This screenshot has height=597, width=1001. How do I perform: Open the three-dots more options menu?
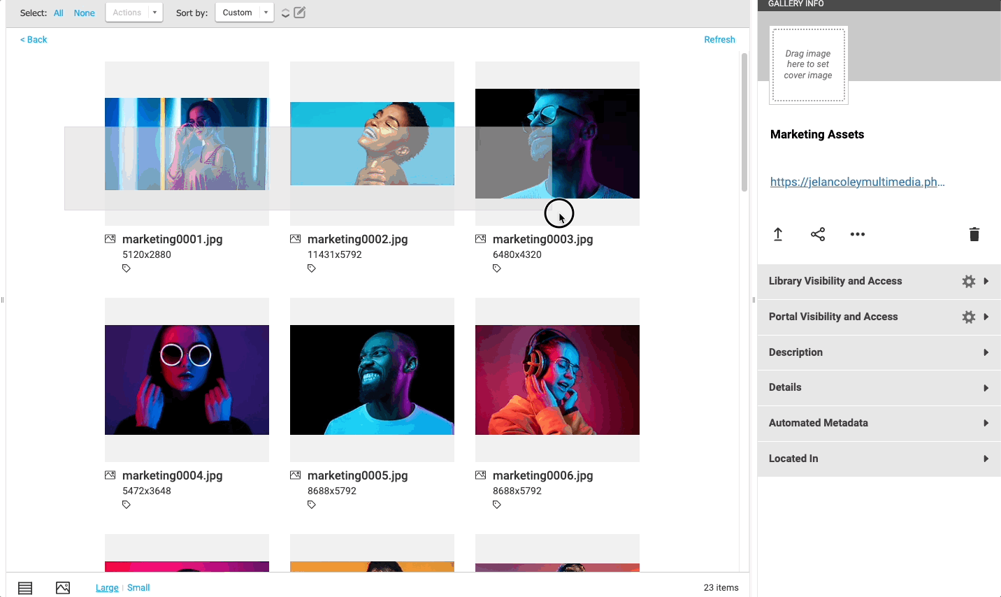tap(858, 234)
